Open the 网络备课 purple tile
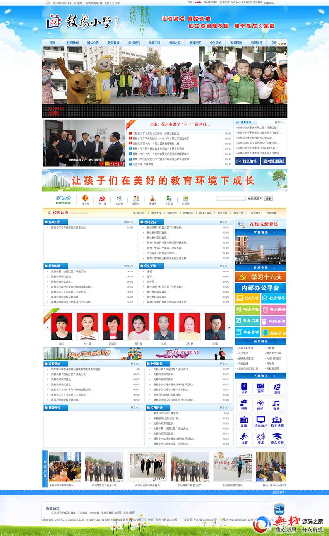 [x=274, y=321]
